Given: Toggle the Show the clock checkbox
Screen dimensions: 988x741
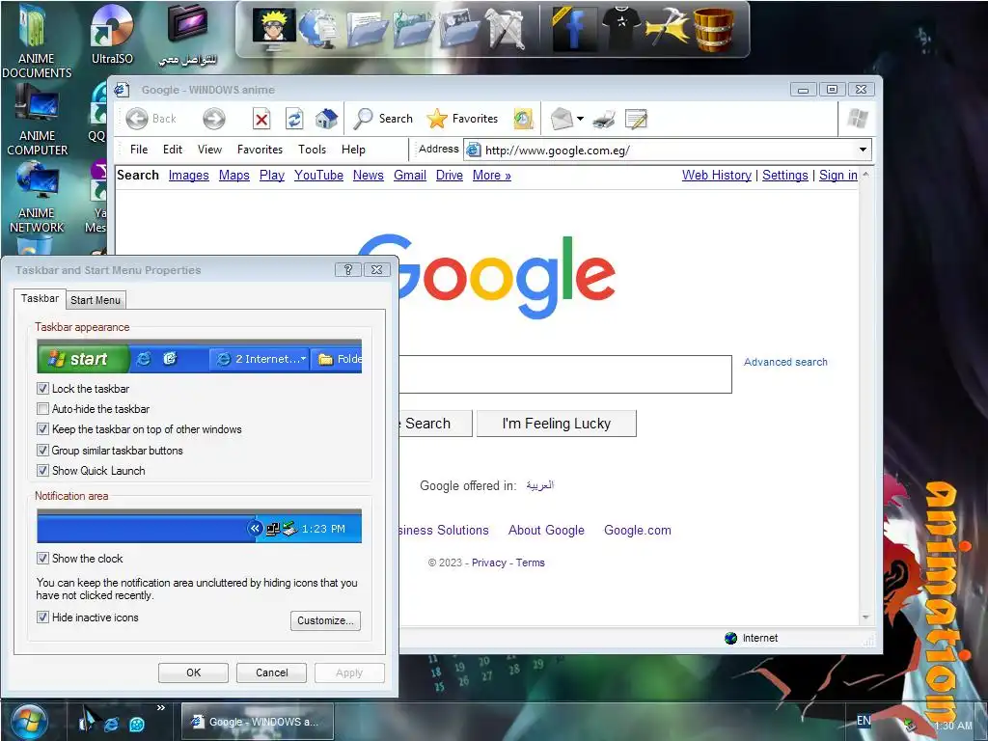Looking at the screenshot, I should pos(42,559).
